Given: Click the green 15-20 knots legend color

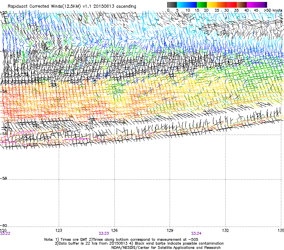Looking at the screenshot, I should (x=202, y=5).
